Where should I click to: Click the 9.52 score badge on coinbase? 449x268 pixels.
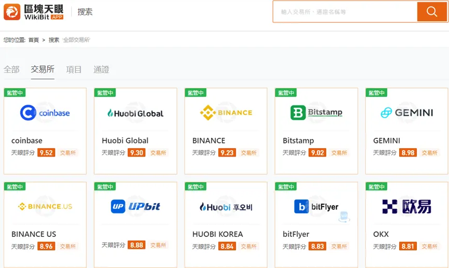tap(46, 152)
